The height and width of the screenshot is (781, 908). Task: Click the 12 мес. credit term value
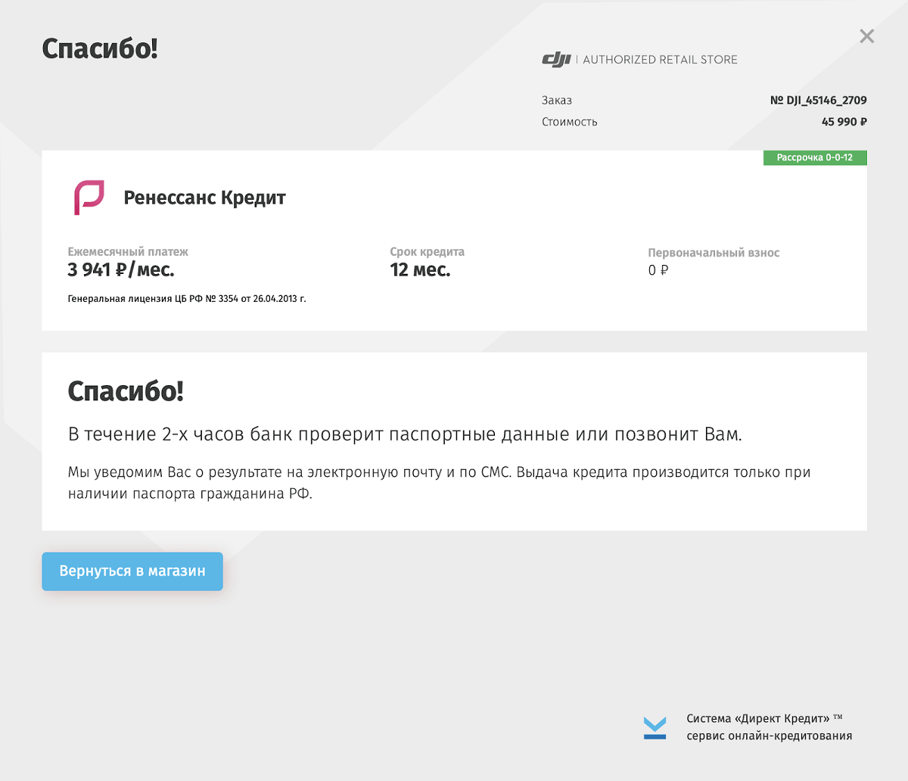tap(420, 270)
